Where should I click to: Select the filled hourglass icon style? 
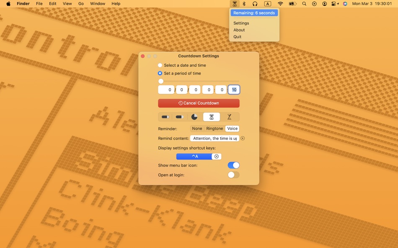[x=212, y=117]
